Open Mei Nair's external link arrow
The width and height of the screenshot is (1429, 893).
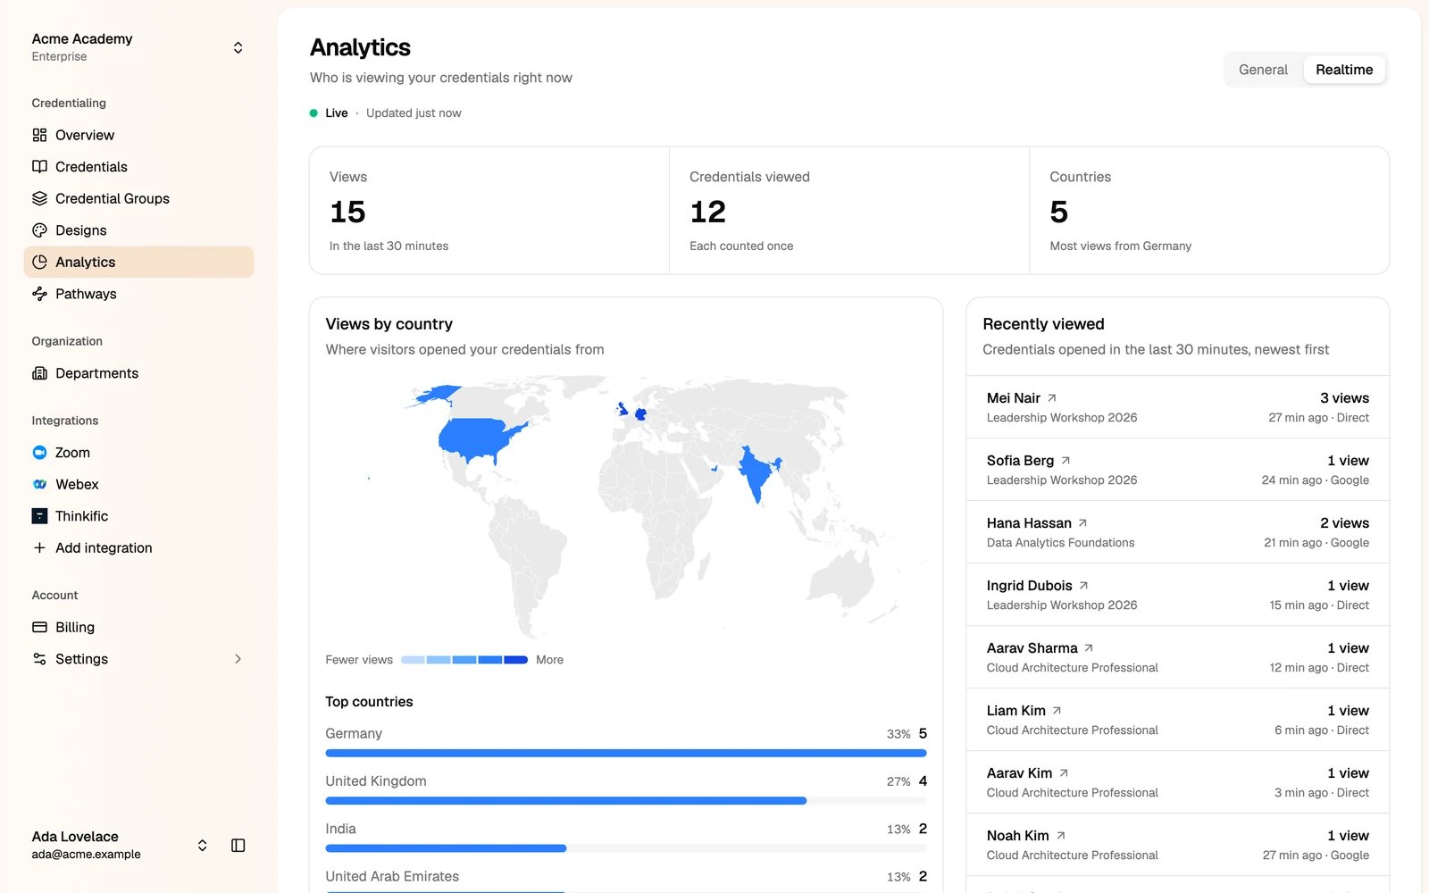pyautogui.click(x=1052, y=398)
